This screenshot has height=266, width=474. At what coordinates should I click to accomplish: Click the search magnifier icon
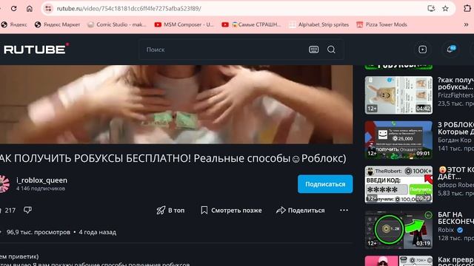click(x=331, y=50)
